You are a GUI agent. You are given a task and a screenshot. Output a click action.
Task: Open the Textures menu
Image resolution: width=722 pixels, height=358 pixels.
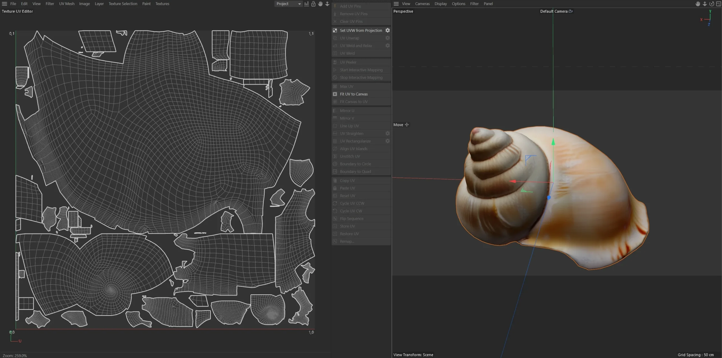click(162, 4)
